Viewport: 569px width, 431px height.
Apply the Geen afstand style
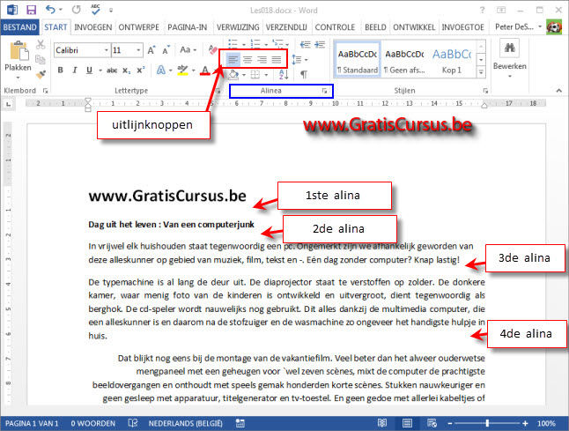pos(404,60)
